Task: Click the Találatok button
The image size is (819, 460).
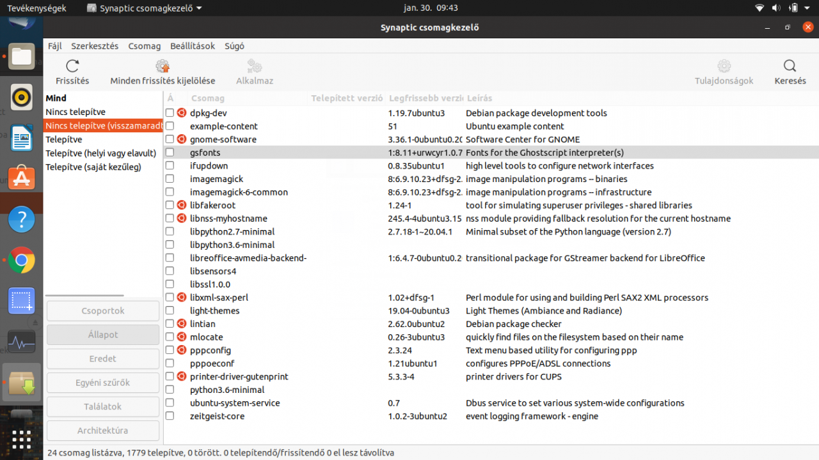Action: [x=103, y=406]
